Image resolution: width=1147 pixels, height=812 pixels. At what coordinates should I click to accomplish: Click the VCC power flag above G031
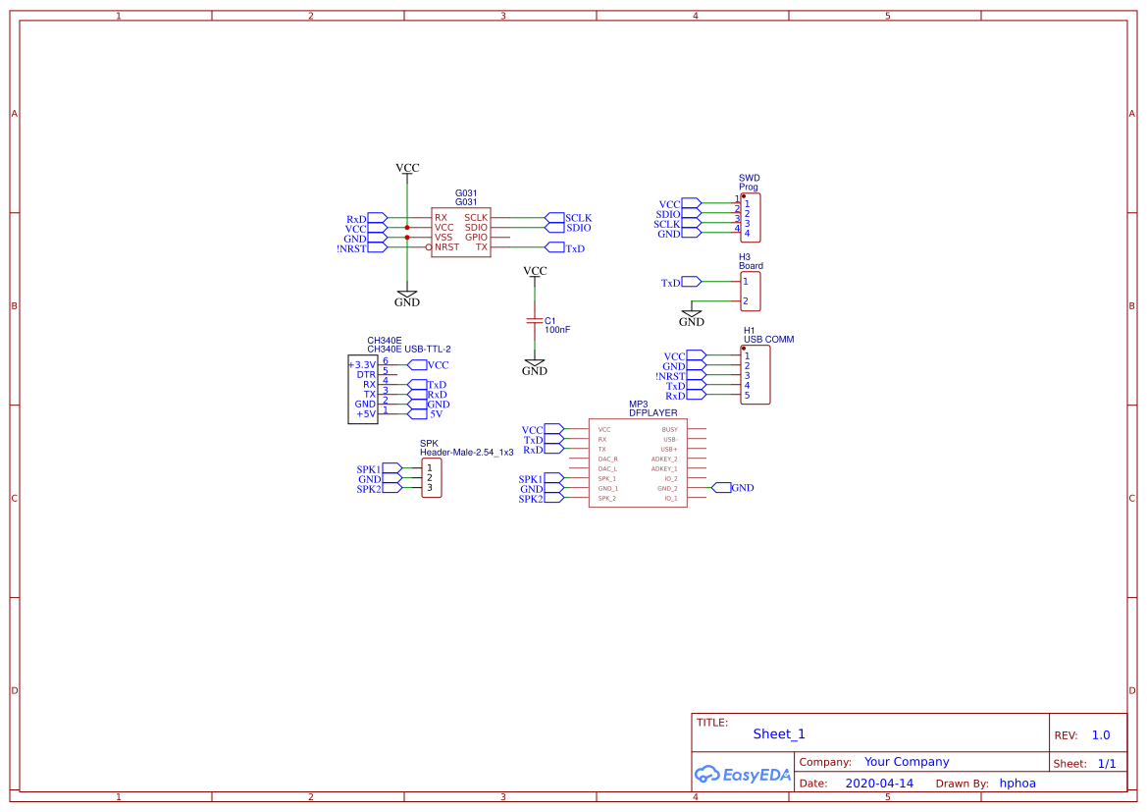pos(405,168)
